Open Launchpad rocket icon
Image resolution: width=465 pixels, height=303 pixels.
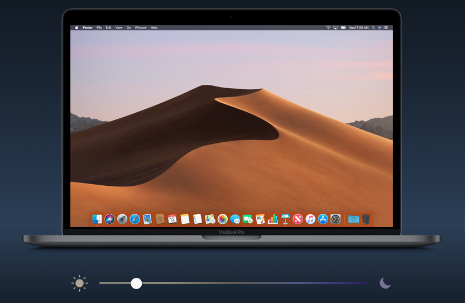[122, 219]
